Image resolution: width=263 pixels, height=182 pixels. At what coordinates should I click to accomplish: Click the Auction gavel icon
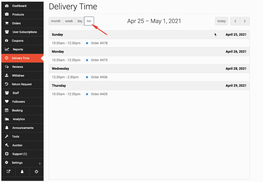[x=7, y=145]
